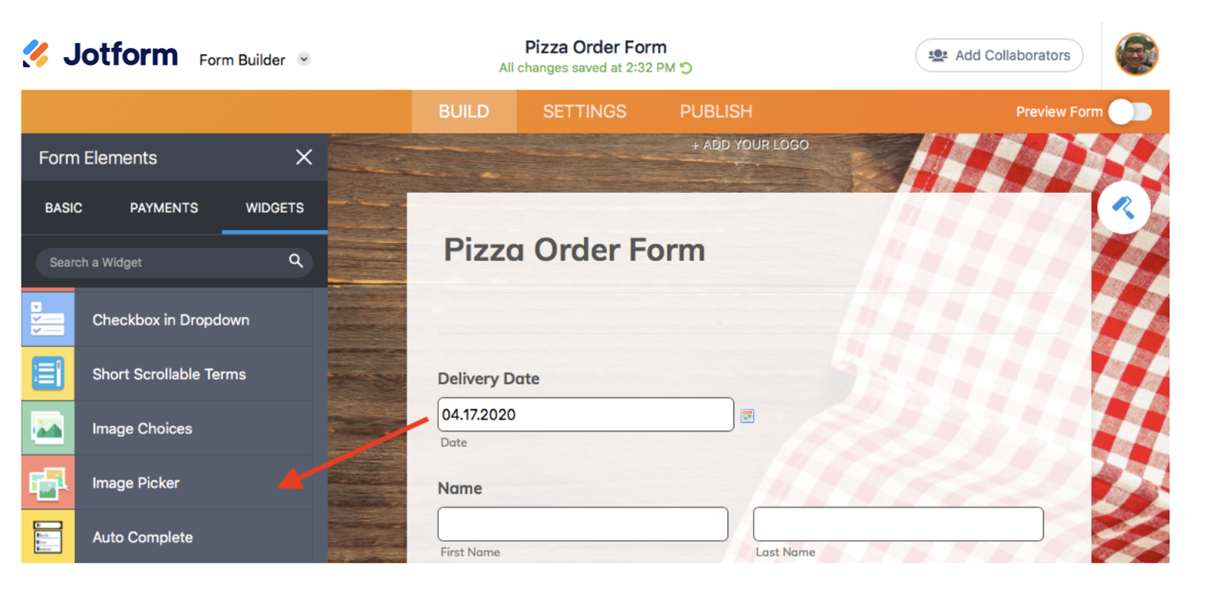
Task: Go to the Publish tab
Action: (716, 112)
